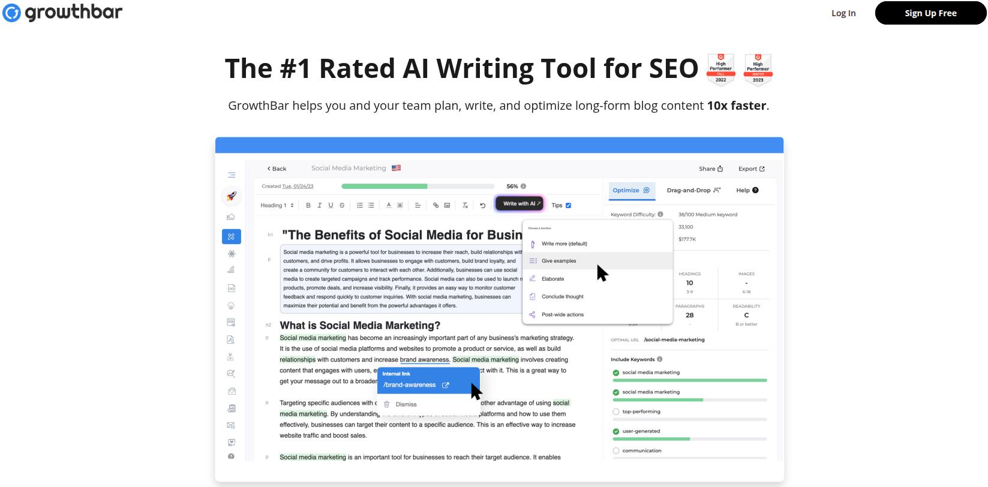The height and width of the screenshot is (487, 988).
Task: Click the Sign Up Free button
Action: (x=930, y=13)
